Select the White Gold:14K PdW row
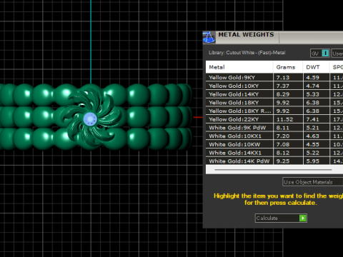The image size is (343, 257). pos(274,161)
